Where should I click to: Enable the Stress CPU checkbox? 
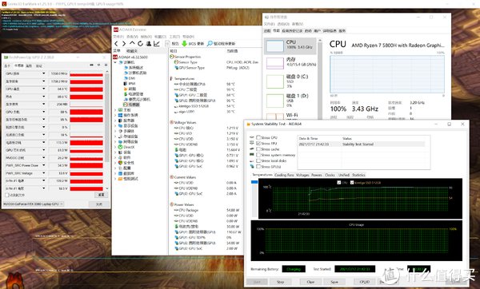coord(258,137)
